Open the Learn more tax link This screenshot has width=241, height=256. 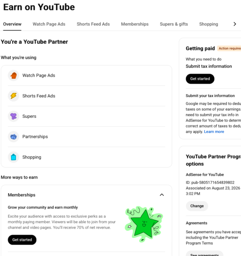214,131
